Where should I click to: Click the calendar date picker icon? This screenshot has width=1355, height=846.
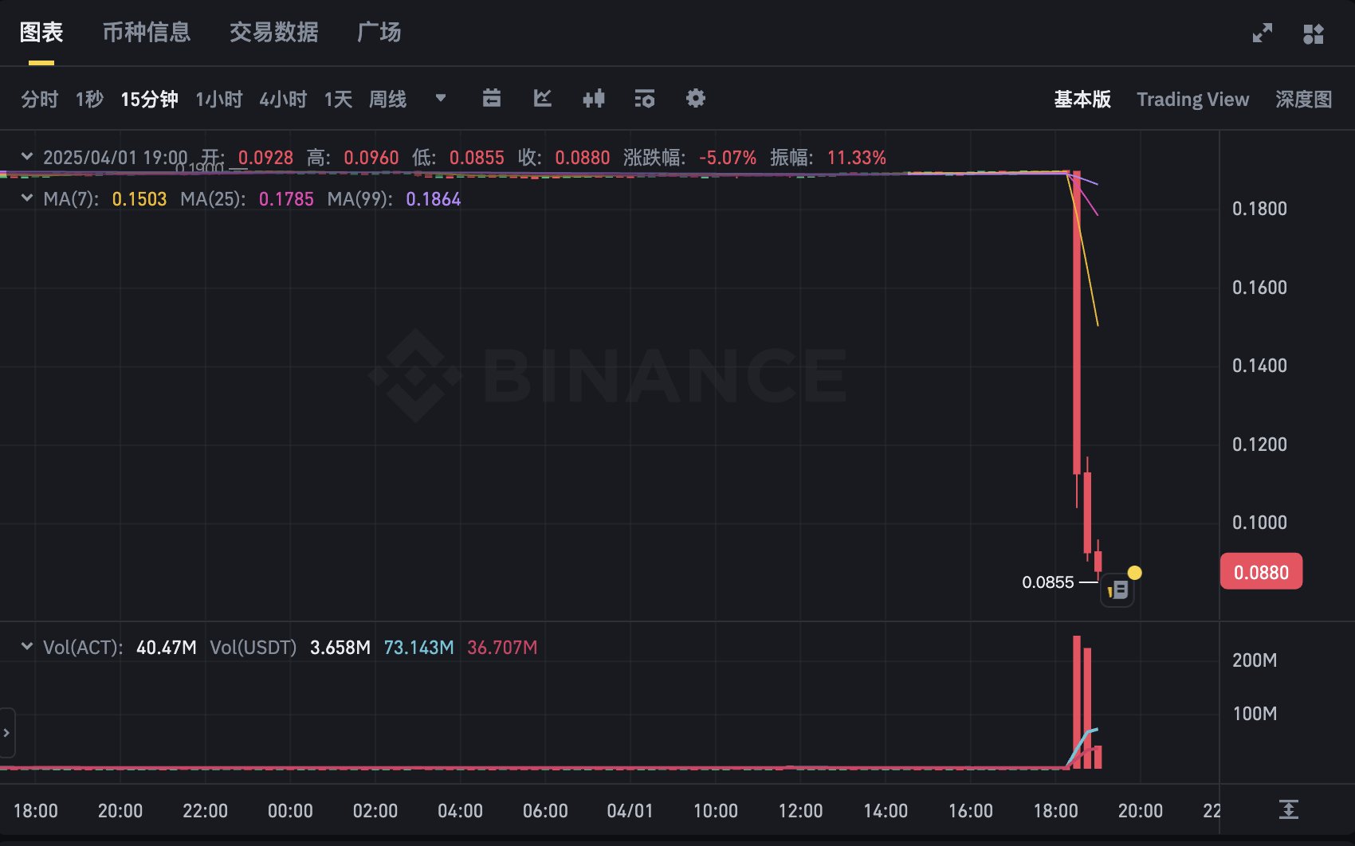(x=492, y=99)
